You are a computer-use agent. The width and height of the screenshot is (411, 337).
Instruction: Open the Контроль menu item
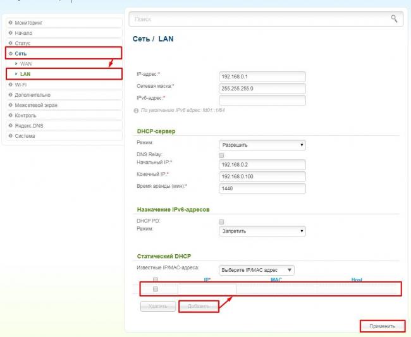64,115
